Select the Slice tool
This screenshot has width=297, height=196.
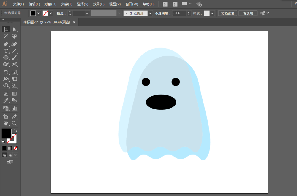point(14,117)
